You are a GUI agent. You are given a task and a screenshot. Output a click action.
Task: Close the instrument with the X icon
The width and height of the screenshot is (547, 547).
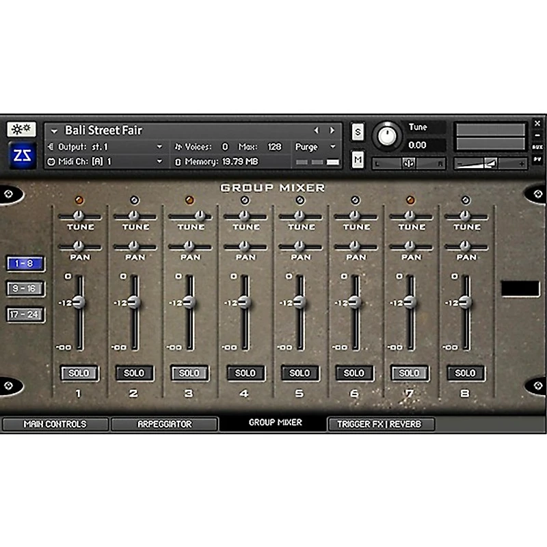pyautogui.click(x=537, y=123)
